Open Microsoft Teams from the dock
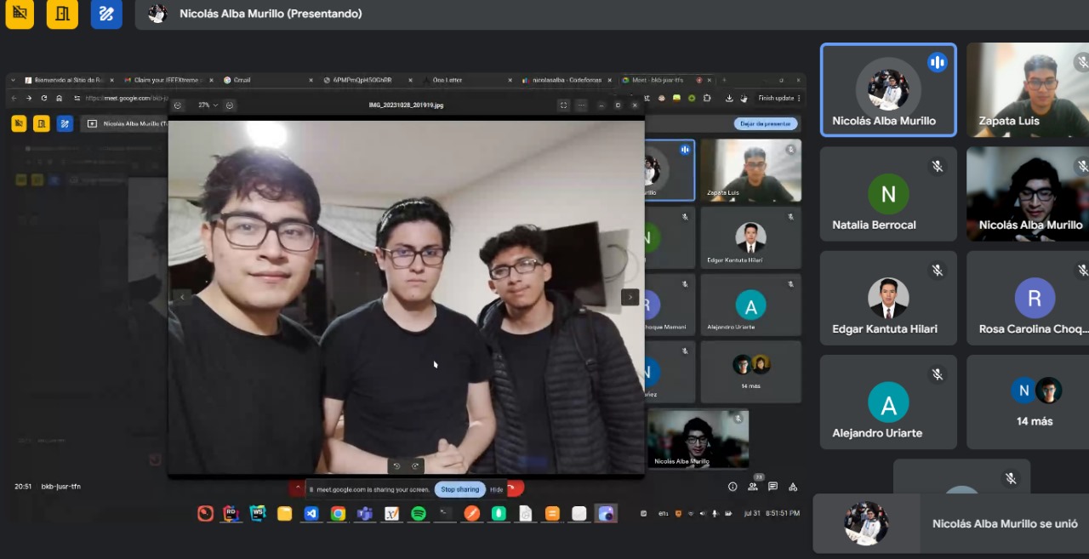This screenshot has width=1089, height=559. tap(364, 513)
